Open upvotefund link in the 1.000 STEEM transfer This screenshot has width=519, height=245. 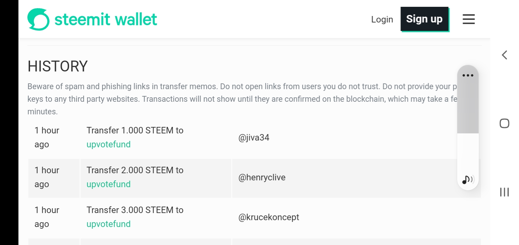point(109,144)
